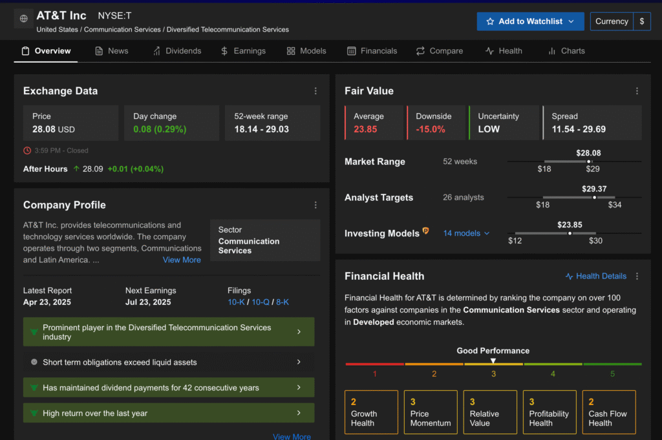The height and width of the screenshot is (440, 662).
Task: Click the clock icon next to Closed time
Action: click(27, 151)
